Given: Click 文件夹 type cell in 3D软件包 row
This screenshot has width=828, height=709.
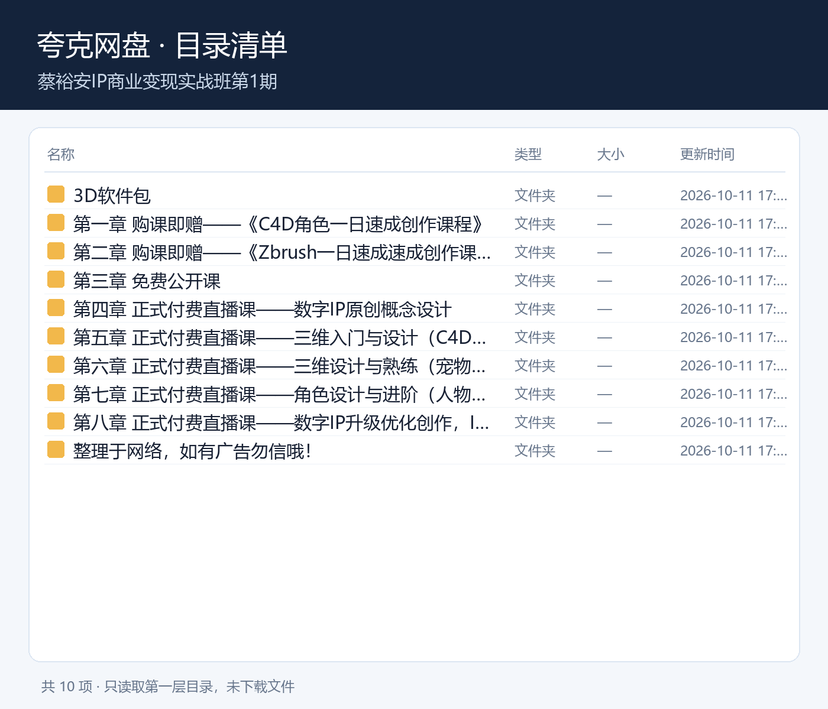Looking at the screenshot, I should tap(535, 195).
